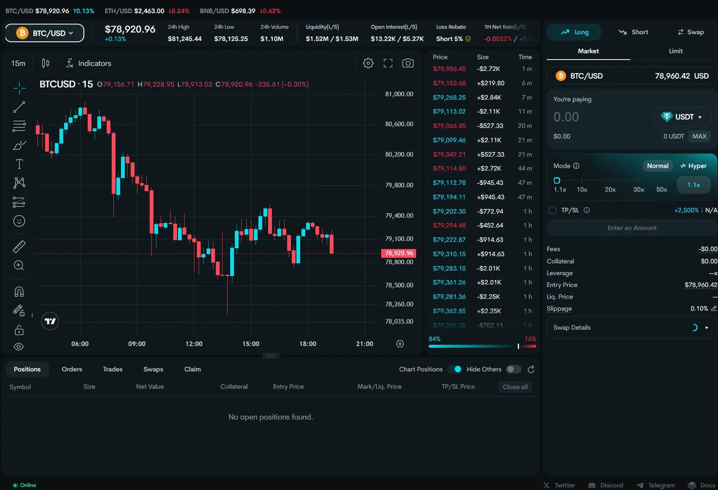The height and width of the screenshot is (490, 718).
Task: Open candlestick chart type selector
Action: pyautogui.click(x=45, y=63)
